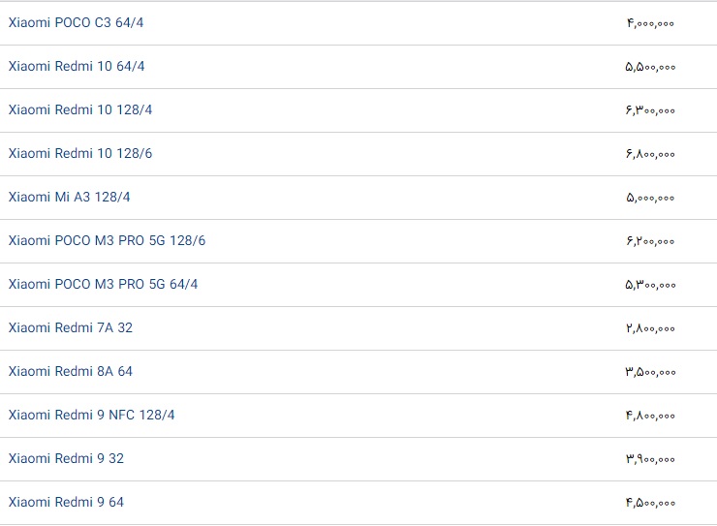
Task: Click the price of Xiaomi POCO C3 64/4
Action: 650,22
